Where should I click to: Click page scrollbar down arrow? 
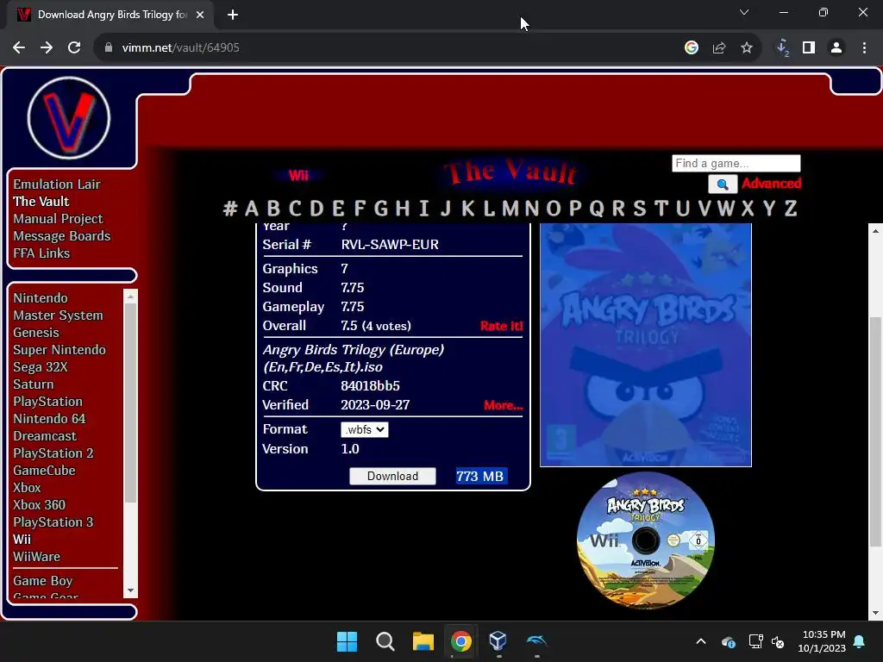[875, 613]
